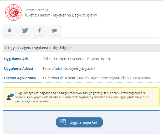The height and width of the screenshot is (135, 163).
Task: Click empty blue panel beside Uygulamaya Git
Action: 131,122
